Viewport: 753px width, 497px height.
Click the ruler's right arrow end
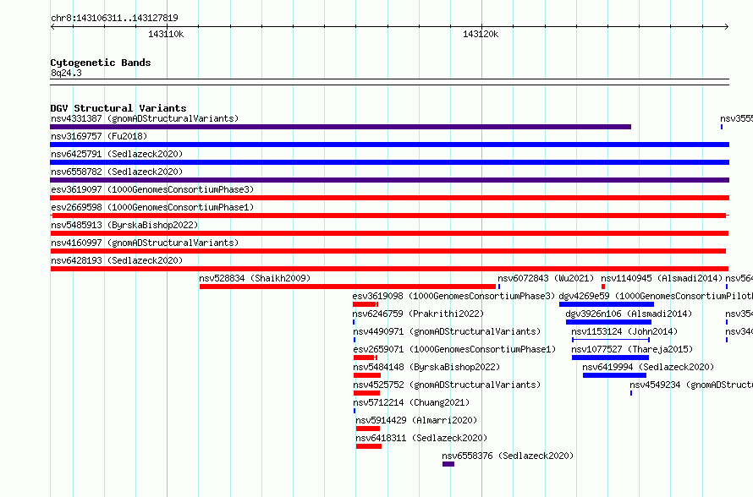coord(727,27)
